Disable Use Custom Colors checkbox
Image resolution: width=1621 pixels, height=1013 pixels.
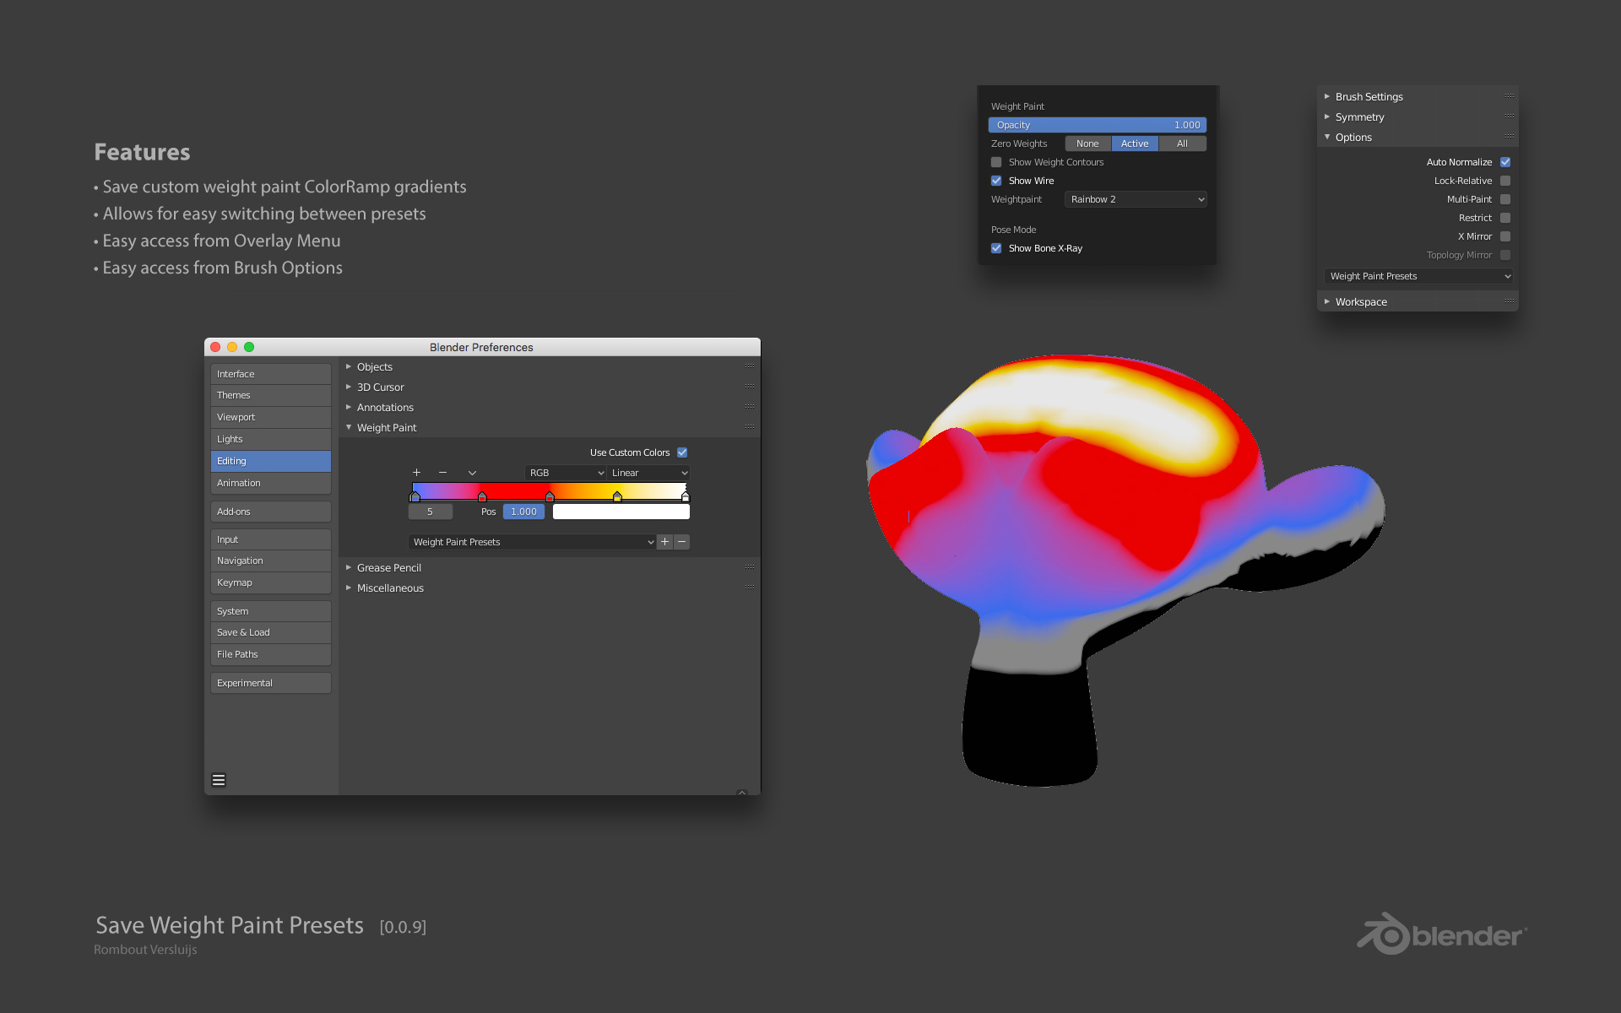tap(682, 452)
